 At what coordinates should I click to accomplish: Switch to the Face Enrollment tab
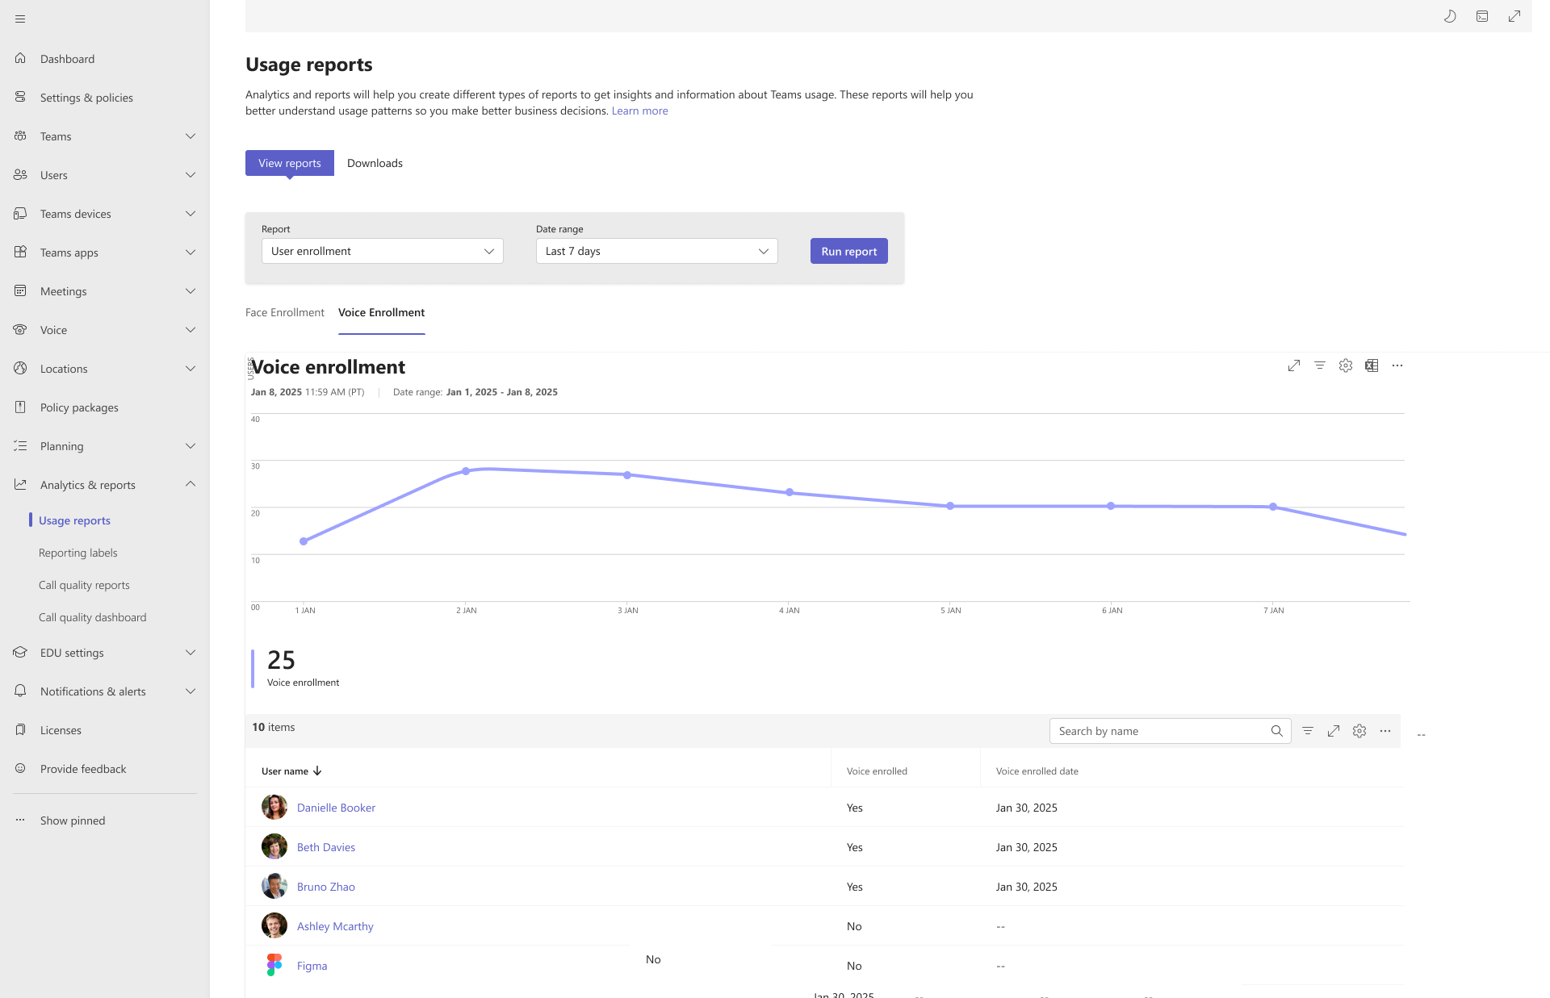click(x=285, y=312)
